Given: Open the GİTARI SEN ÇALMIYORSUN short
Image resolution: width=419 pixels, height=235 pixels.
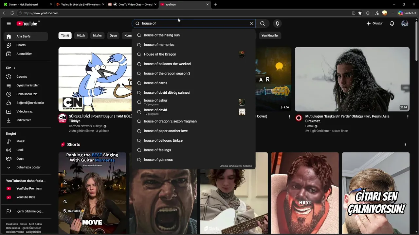Looking at the screenshot, I should (376, 193).
